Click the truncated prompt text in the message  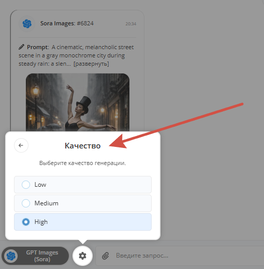[76, 55]
